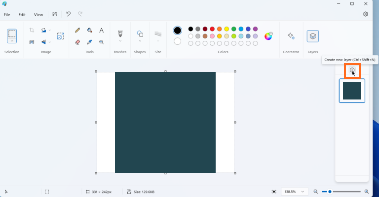This screenshot has height=197, width=379.
Task: Minimize the Paint window
Action: pos(339,3)
